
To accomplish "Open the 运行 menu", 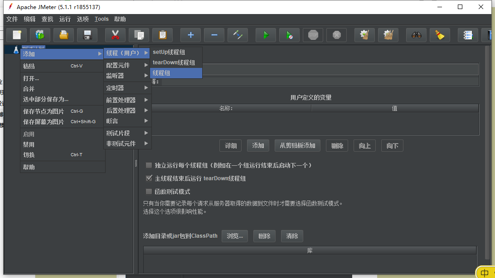I will tap(65, 19).
